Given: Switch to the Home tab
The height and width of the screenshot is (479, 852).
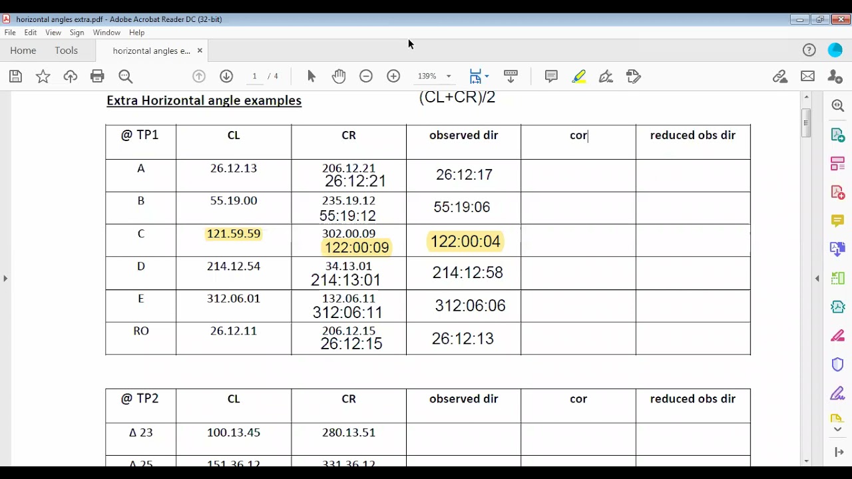Looking at the screenshot, I should point(23,51).
